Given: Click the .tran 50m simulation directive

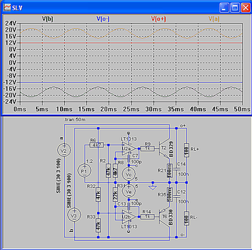Looking at the screenshot, I should (75, 119).
